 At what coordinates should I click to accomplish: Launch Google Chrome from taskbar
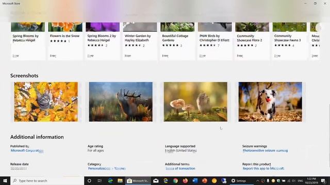(175, 180)
